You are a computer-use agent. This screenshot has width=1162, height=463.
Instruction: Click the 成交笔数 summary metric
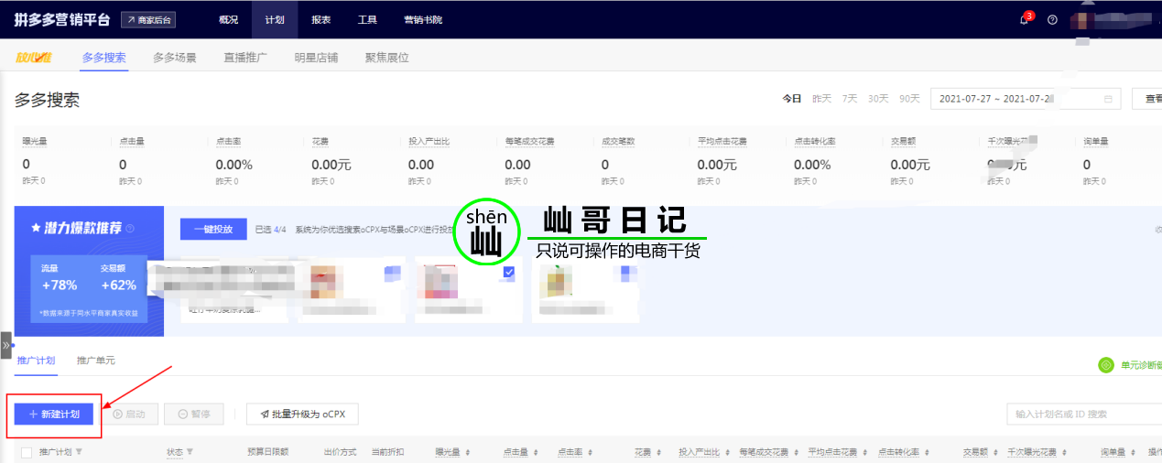pyautogui.click(x=618, y=142)
